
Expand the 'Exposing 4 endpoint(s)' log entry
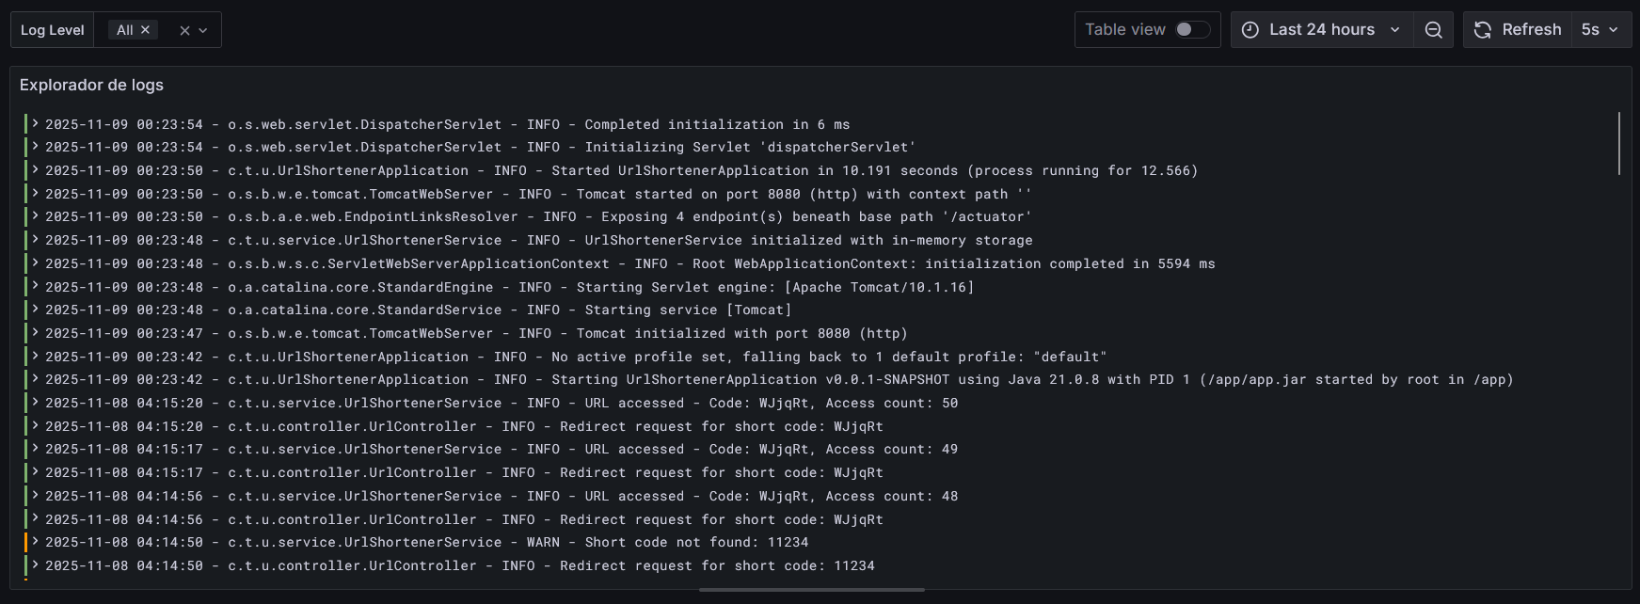tap(36, 216)
